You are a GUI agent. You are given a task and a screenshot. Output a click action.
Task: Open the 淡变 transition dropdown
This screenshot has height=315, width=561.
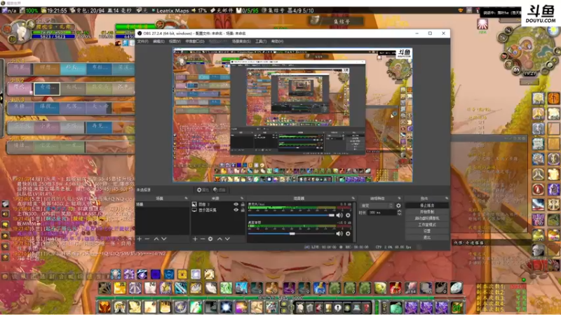377,206
